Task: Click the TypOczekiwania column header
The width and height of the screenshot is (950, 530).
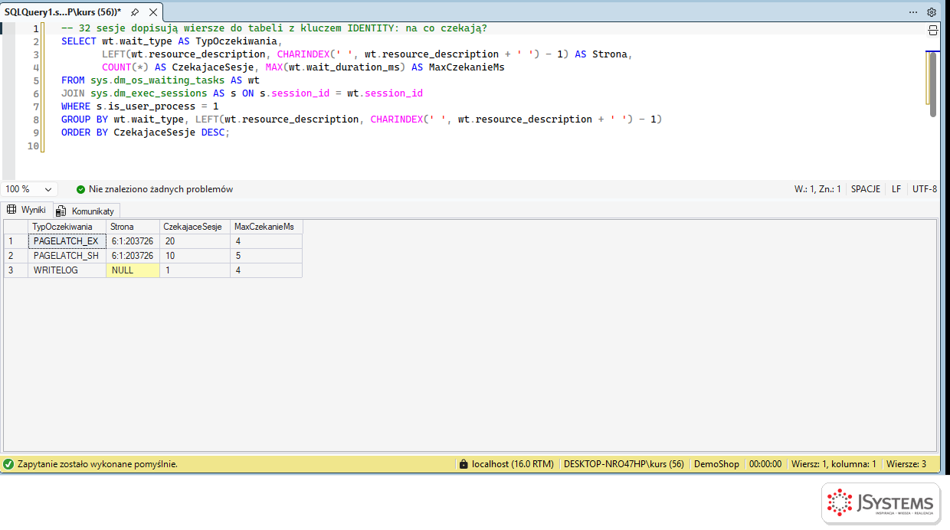Action: [67, 227]
